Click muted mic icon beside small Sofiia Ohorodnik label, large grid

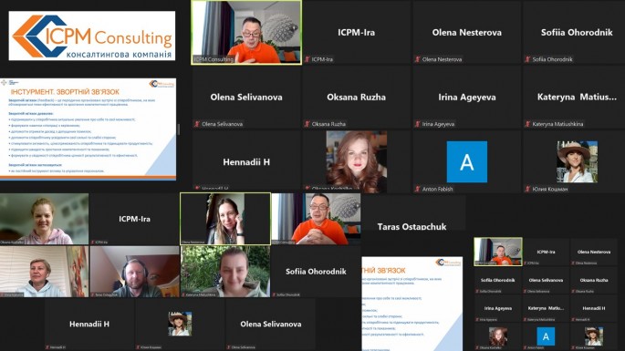[x=527, y=59]
